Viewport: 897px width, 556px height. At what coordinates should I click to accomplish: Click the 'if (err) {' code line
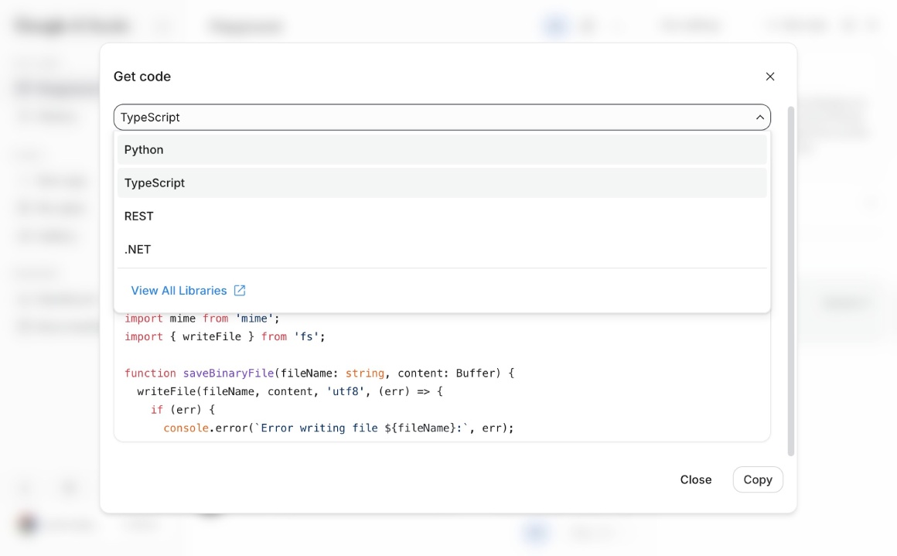click(182, 410)
